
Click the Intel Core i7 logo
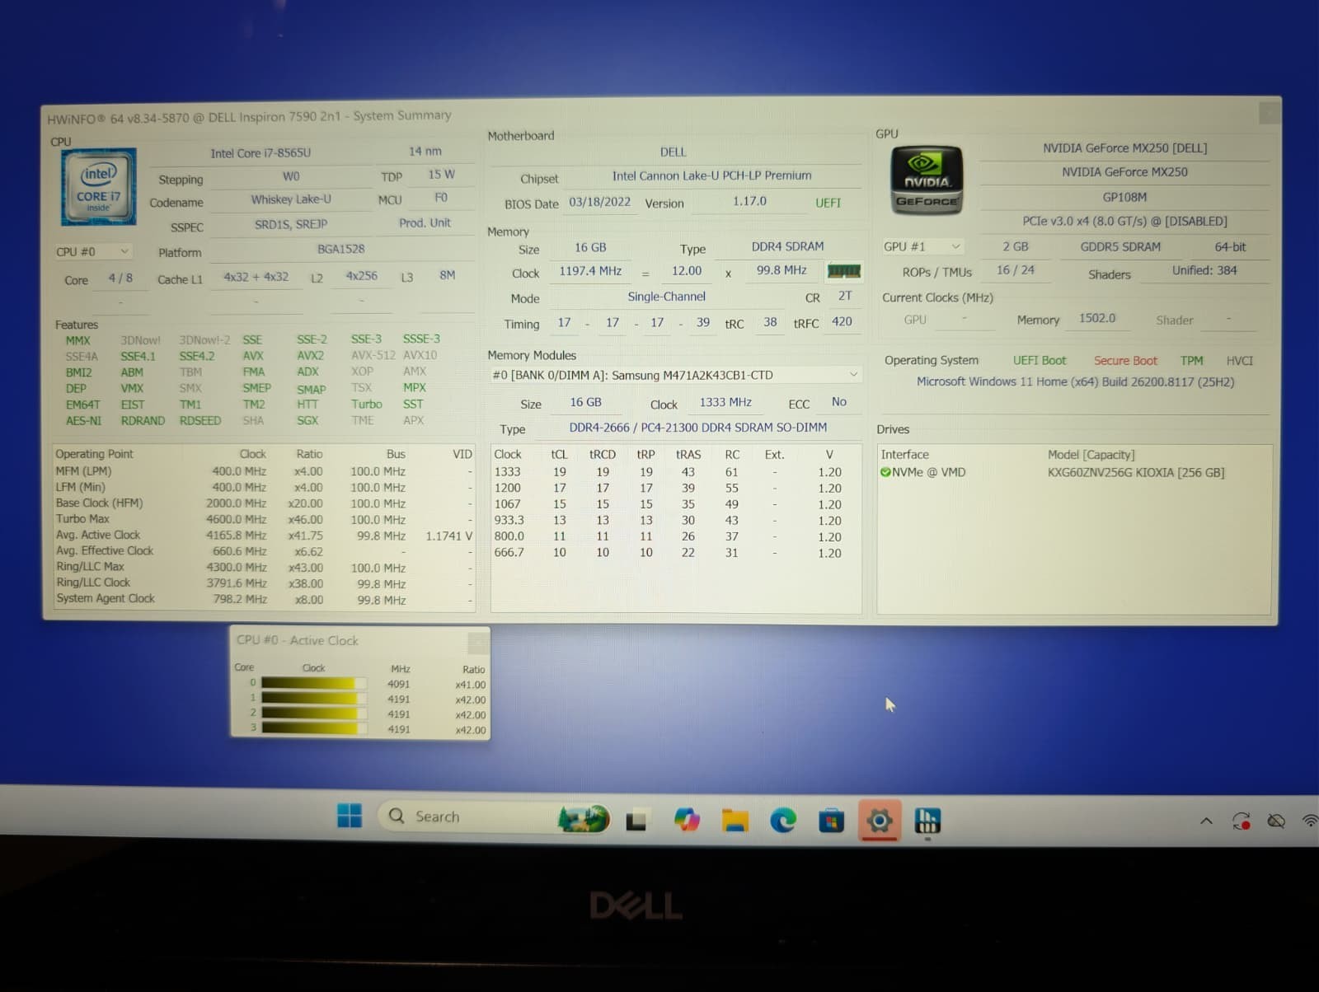pos(99,187)
